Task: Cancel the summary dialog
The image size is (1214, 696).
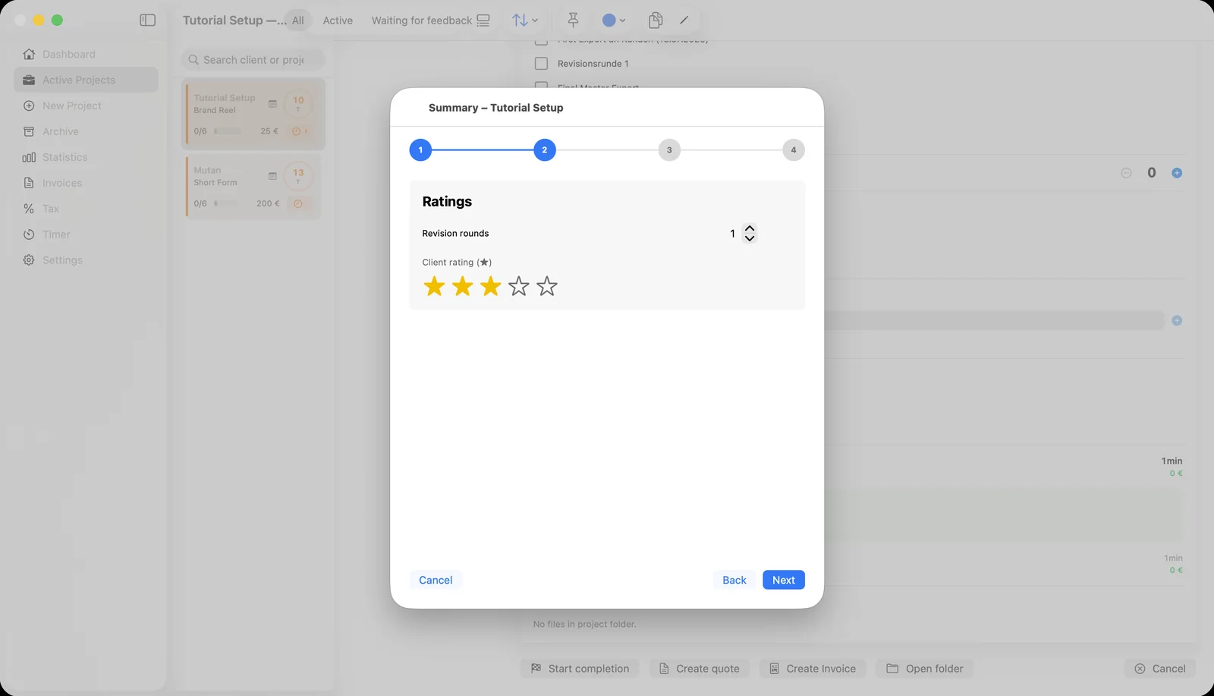Action: 436,580
